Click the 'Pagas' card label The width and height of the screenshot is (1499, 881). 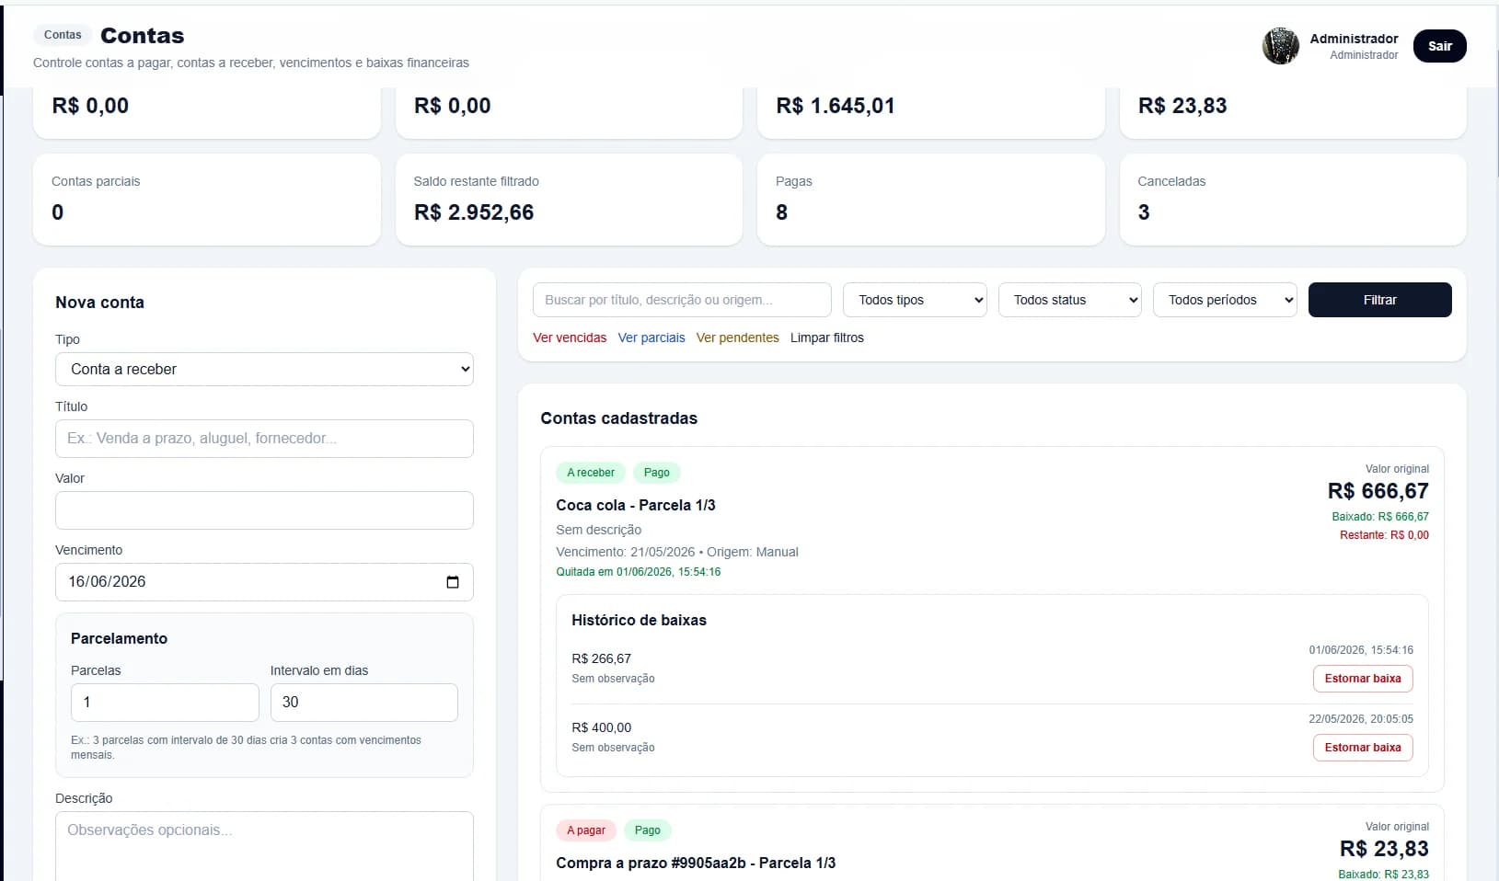(794, 181)
